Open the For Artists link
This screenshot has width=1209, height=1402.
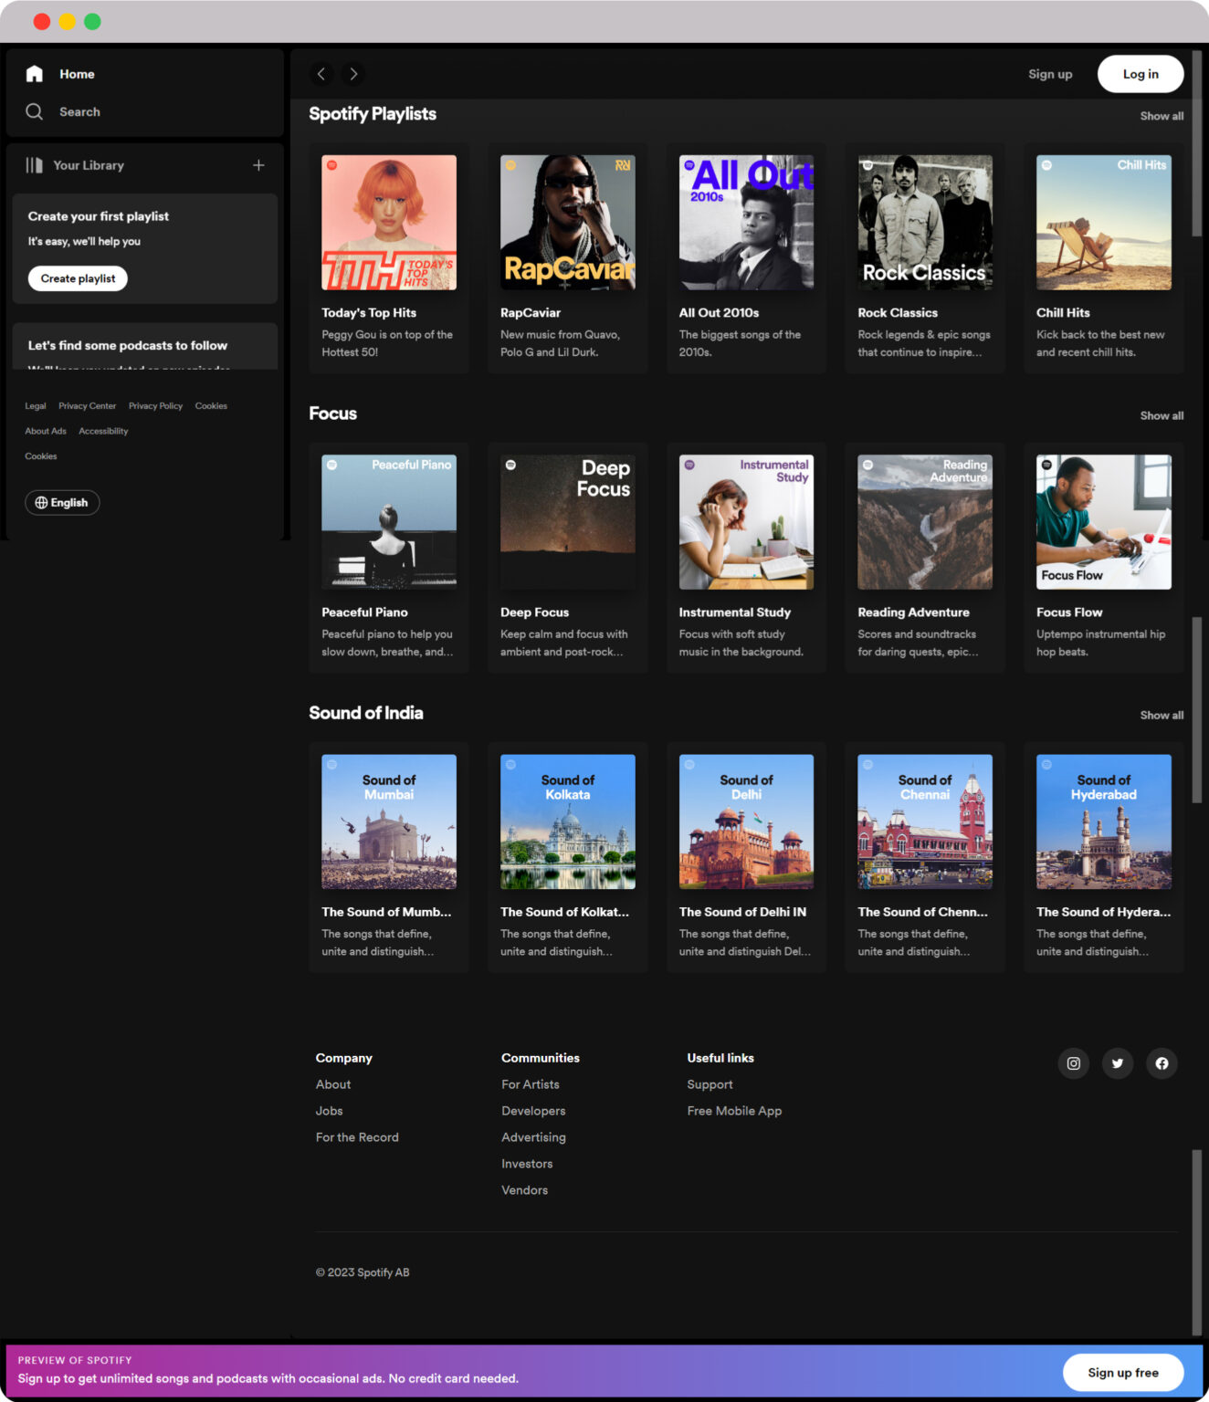(531, 1084)
